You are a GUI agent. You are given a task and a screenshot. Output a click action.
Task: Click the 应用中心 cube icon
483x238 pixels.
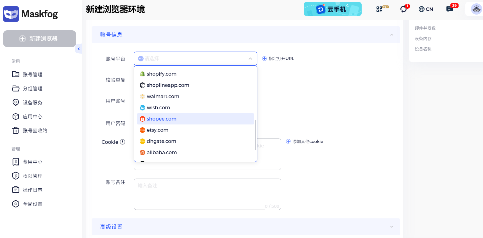(16, 116)
